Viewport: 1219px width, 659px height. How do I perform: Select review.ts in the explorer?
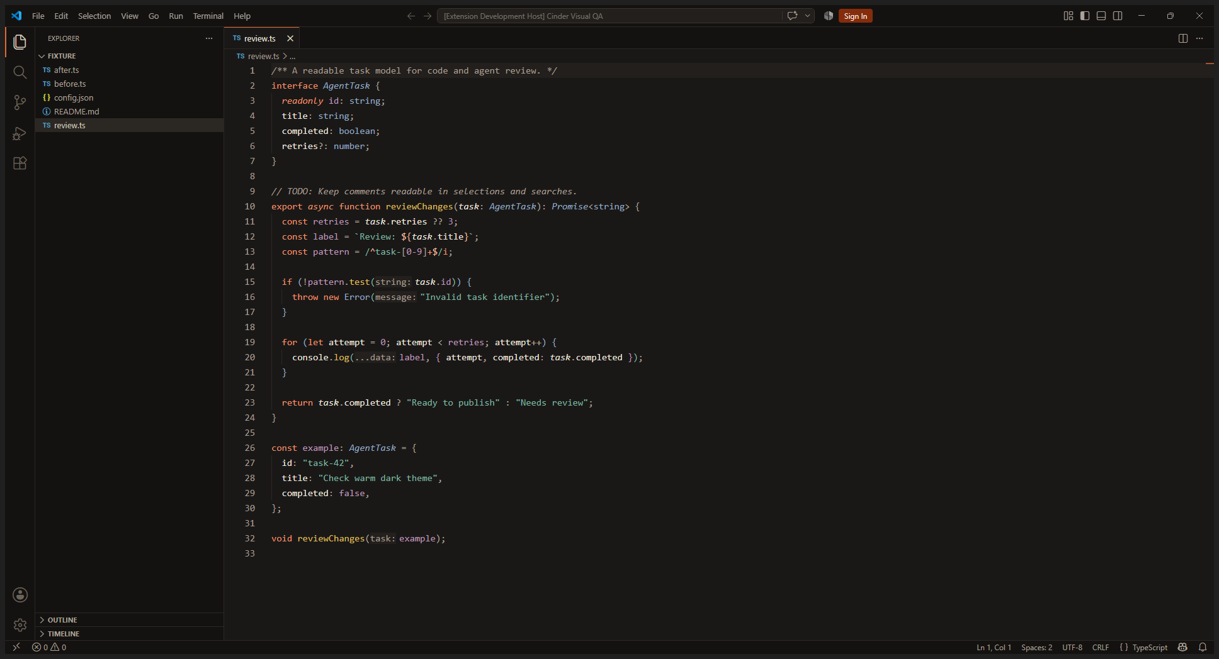pyautogui.click(x=129, y=125)
